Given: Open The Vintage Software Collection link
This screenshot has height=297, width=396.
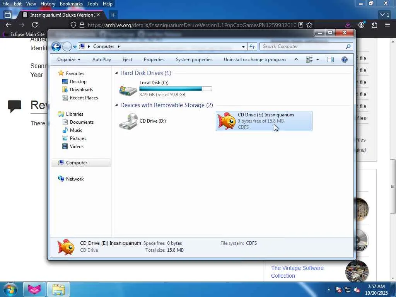Looking at the screenshot, I should coord(297,272).
